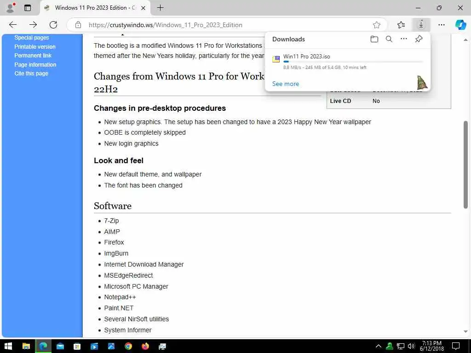This screenshot has height=353, width=471.
Task: Click Internet Download Manager list item
Action: (x=144, y=264)
